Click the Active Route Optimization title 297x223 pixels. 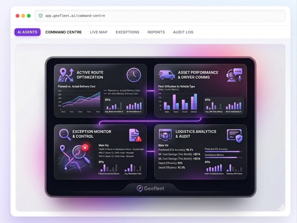click(90, 75)
